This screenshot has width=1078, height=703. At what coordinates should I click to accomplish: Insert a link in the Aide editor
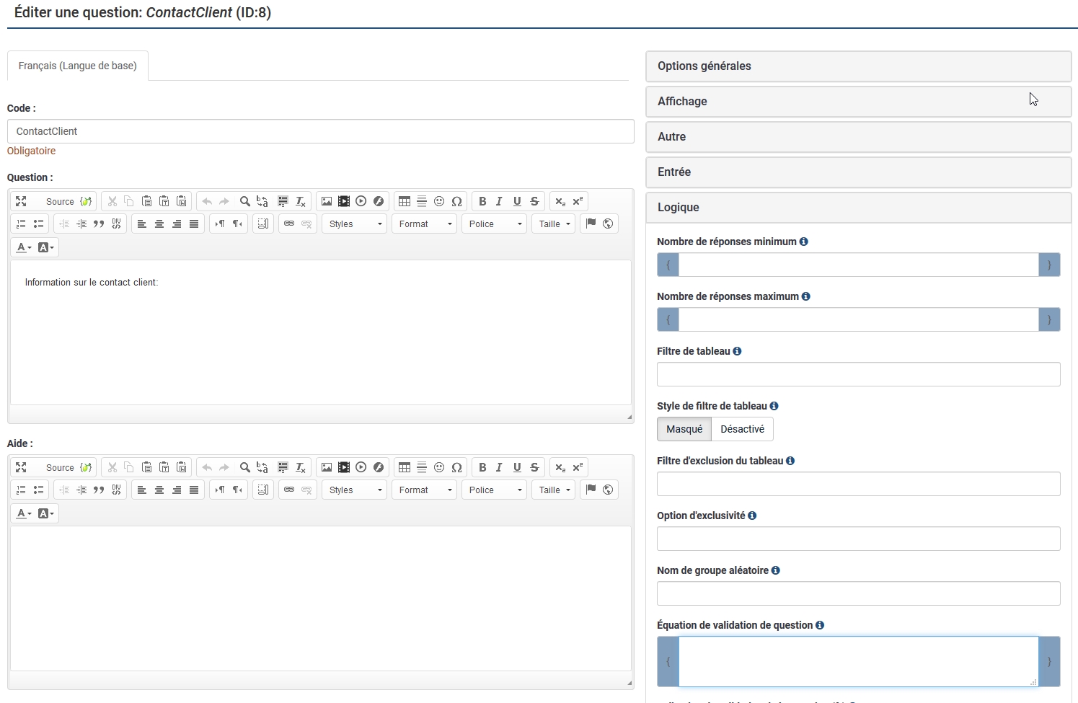coord(289,490)
